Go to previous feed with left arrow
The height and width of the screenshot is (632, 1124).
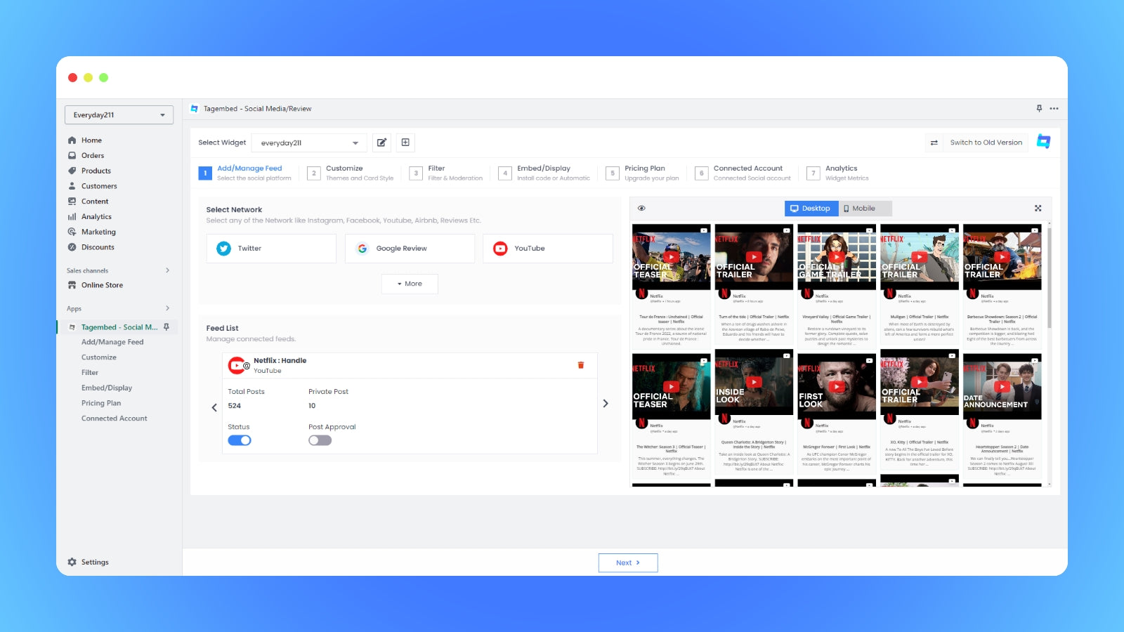[x=214, y=407]
